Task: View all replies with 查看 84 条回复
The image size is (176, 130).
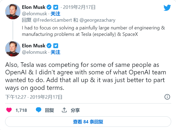Action: [x=88, y=122]
